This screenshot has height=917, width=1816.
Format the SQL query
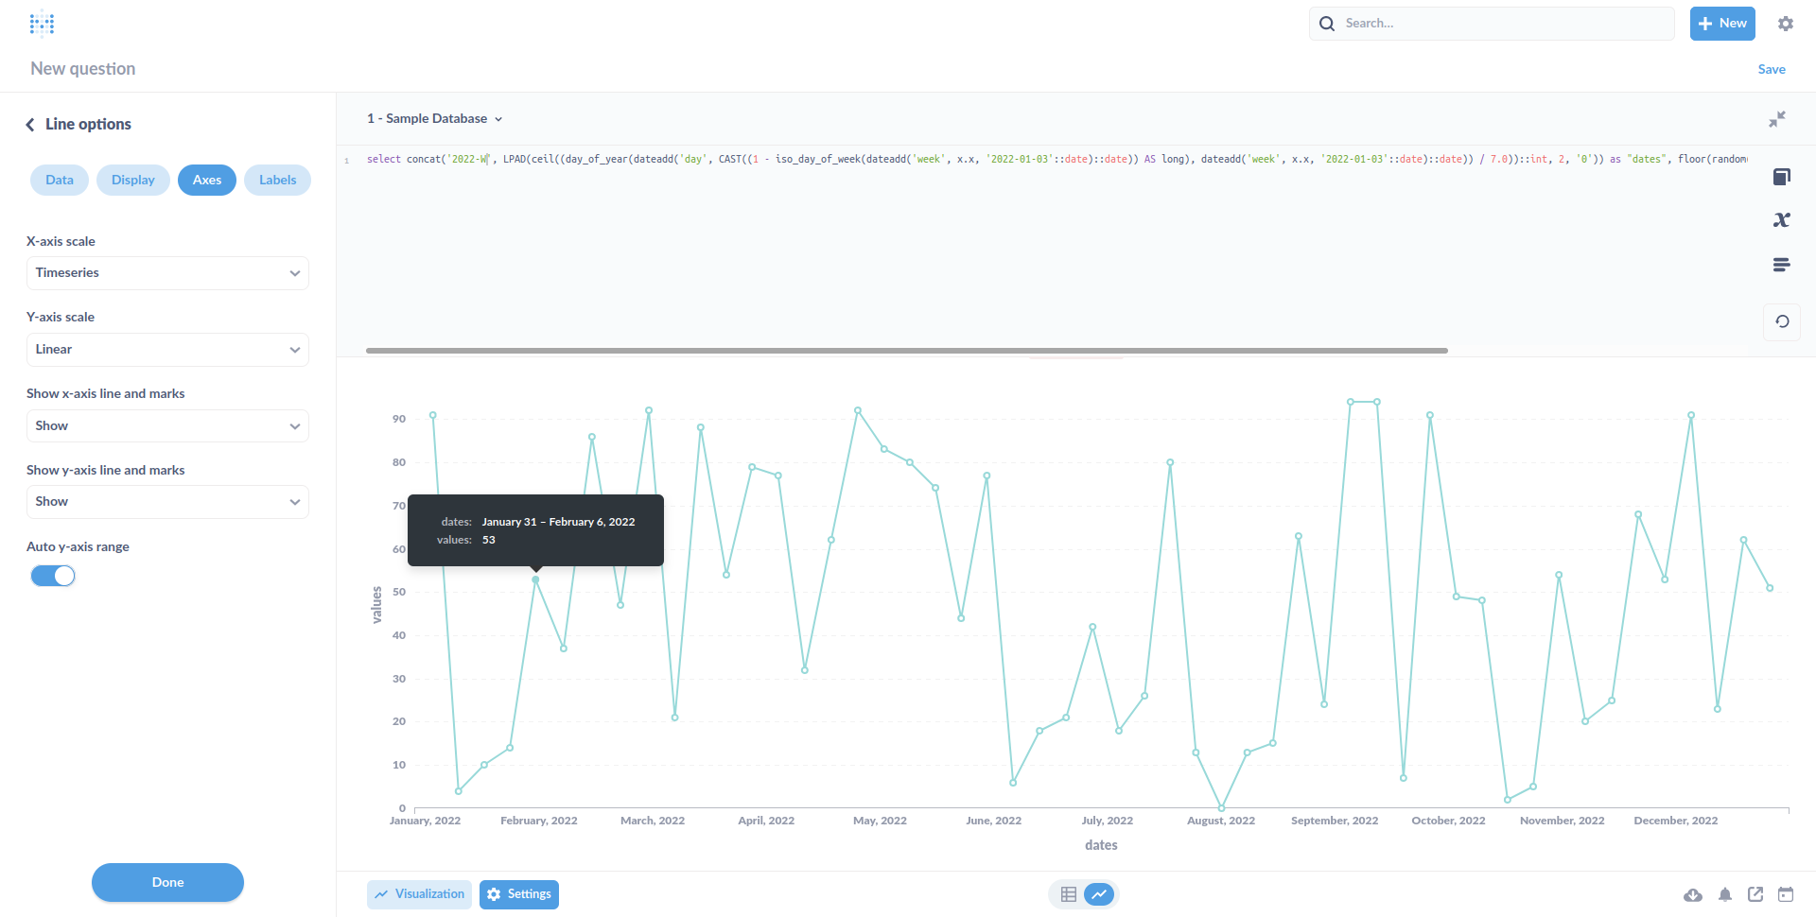tap(1782, 321)
